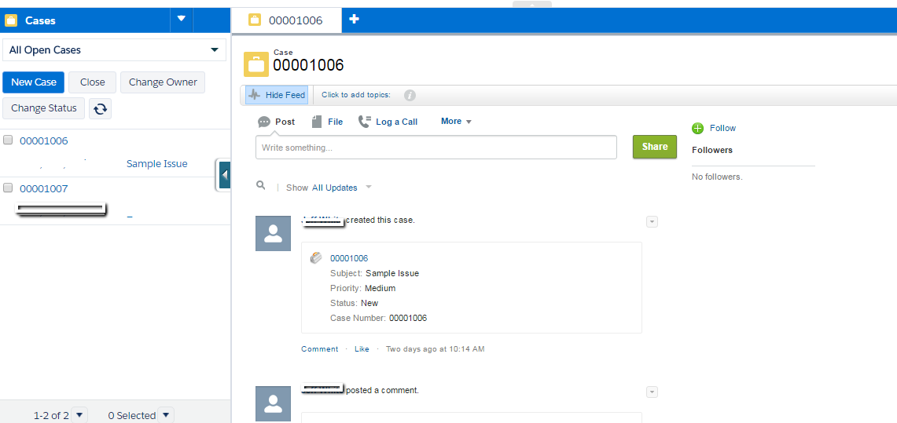Click the refresh list icon
Screen dimensions: 897x423
coord(100,108)
